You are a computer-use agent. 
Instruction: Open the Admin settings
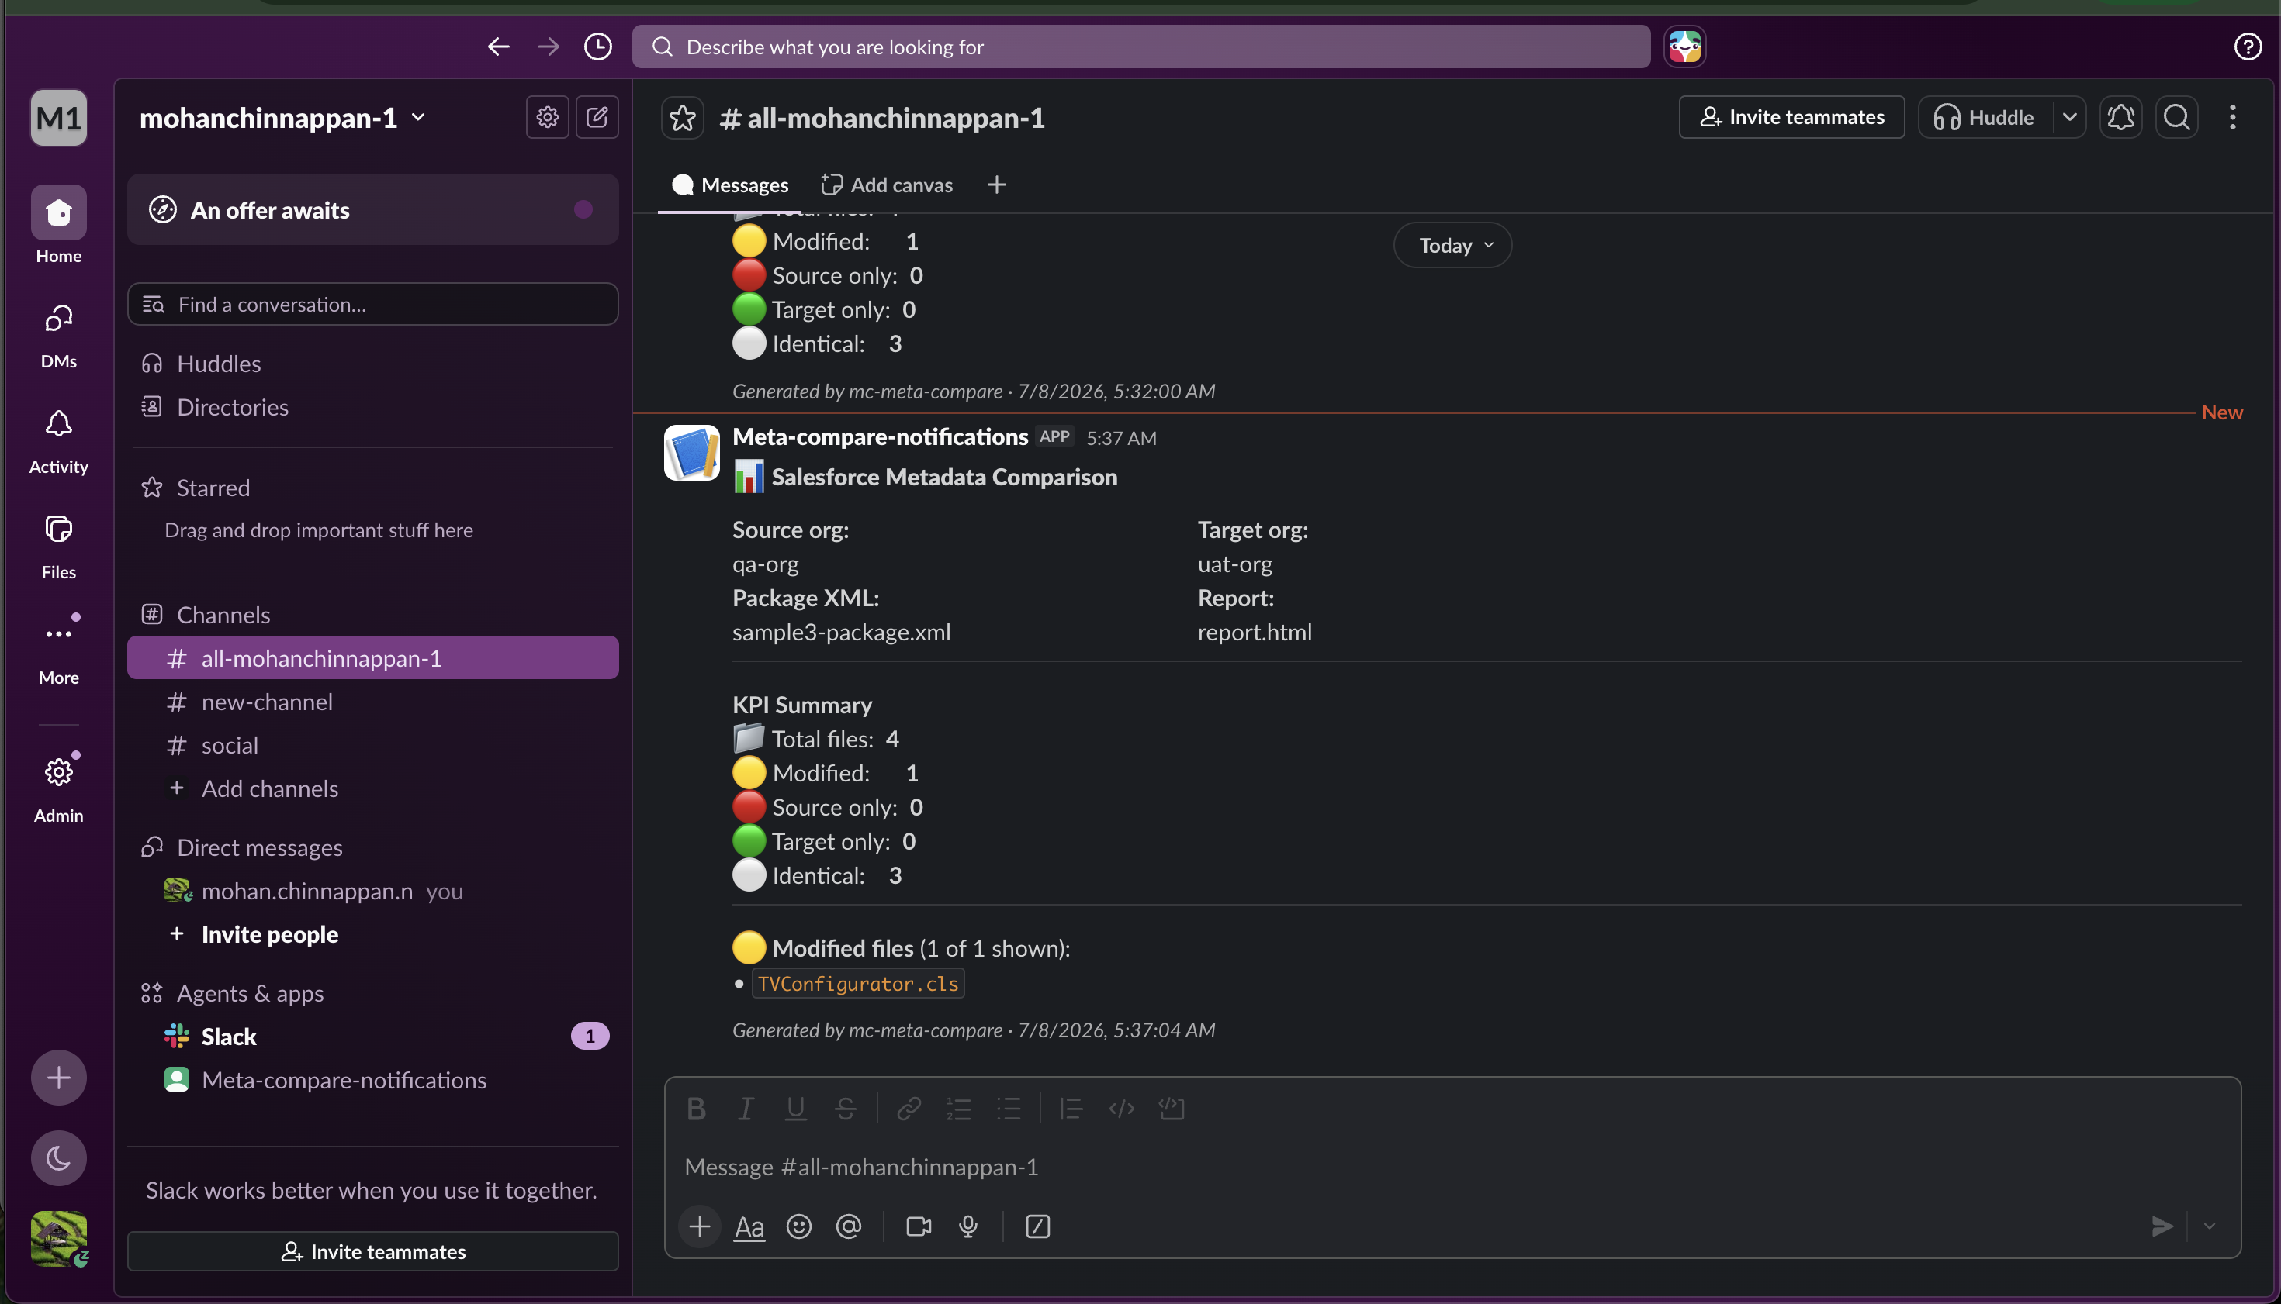[58, 788]
